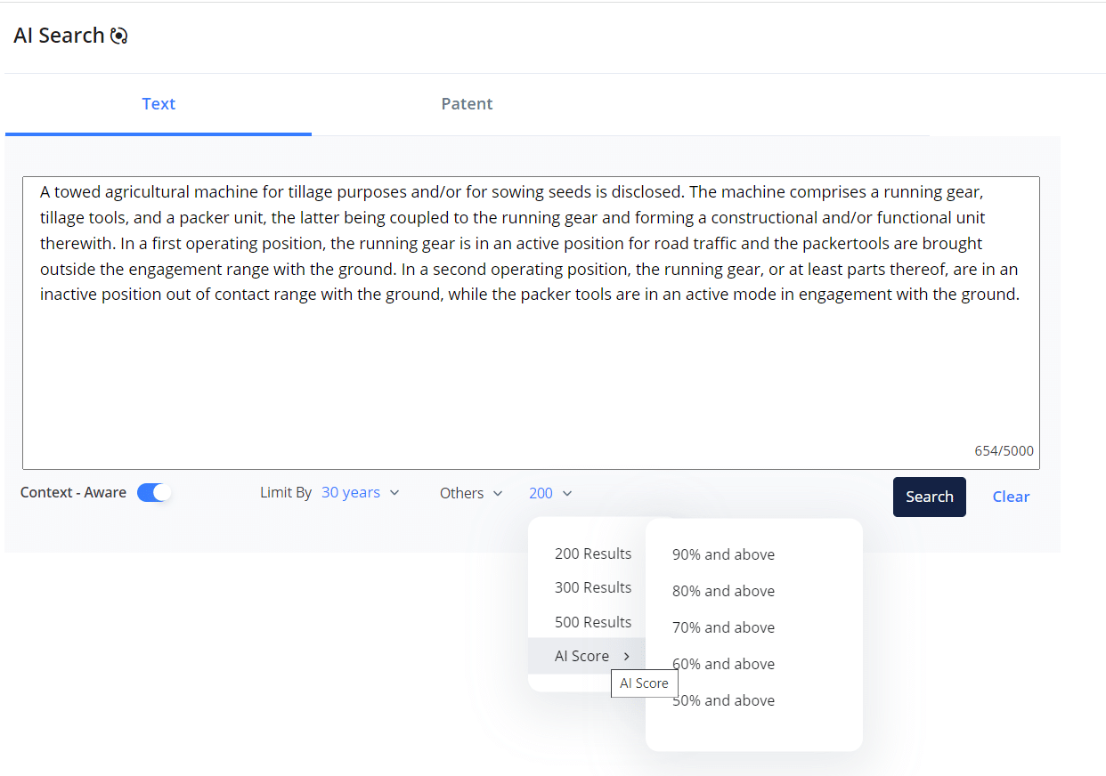The width and height of the screenshot is (1106, 776).
Task: Click the 654/5000 character counter
Action: (x=1004, y=451)
